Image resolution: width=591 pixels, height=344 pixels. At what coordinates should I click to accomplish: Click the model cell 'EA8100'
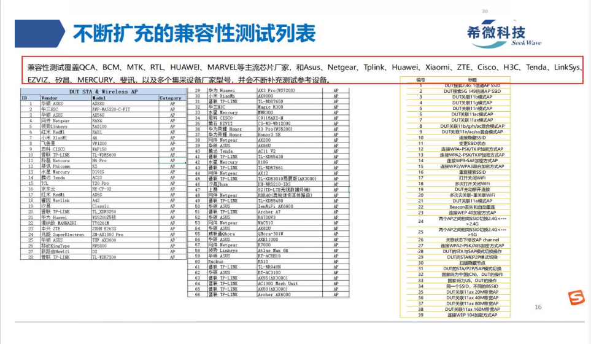tap(99, 127)
